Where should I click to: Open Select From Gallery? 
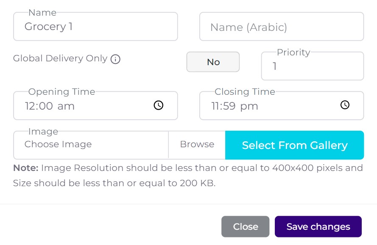point(294,145)
